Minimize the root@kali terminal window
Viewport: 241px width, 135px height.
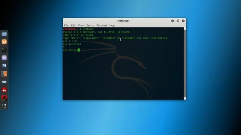172,21
